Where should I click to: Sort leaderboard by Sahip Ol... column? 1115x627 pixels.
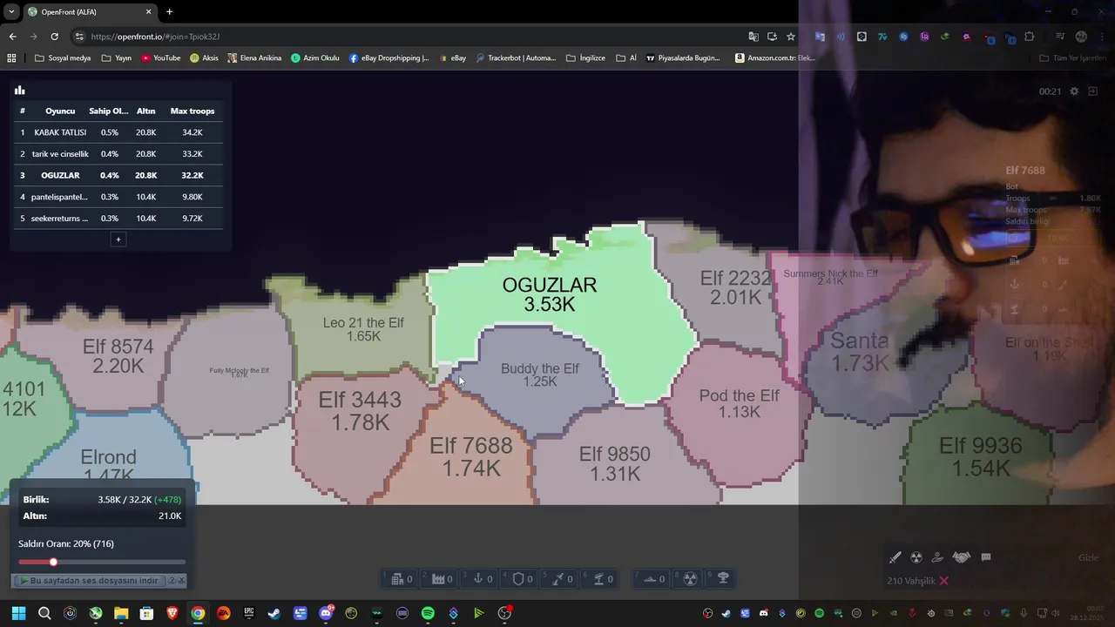109,111
